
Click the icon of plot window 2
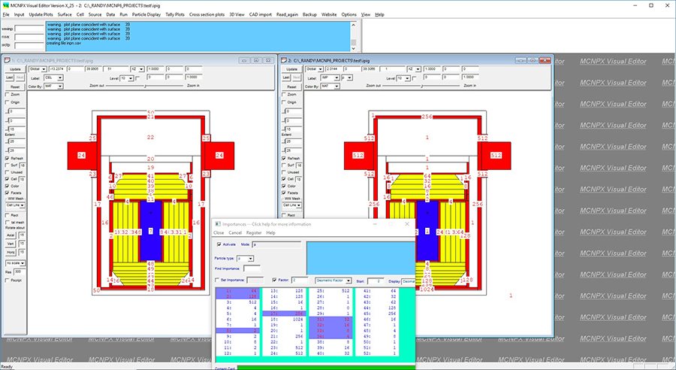point(284,60)
